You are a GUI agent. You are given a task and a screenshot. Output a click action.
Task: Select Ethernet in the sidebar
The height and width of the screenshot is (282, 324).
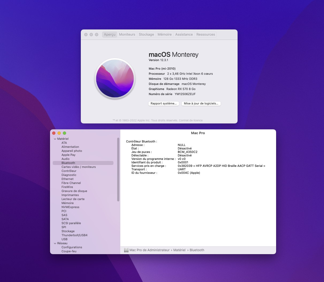[67, 179]
